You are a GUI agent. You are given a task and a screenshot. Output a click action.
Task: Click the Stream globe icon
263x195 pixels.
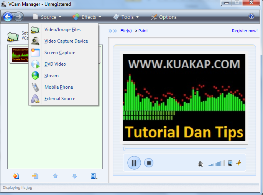pyautogui.click(x=35, y=76)
